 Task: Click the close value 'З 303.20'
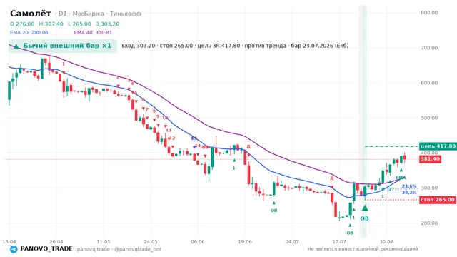click(108, 24)
